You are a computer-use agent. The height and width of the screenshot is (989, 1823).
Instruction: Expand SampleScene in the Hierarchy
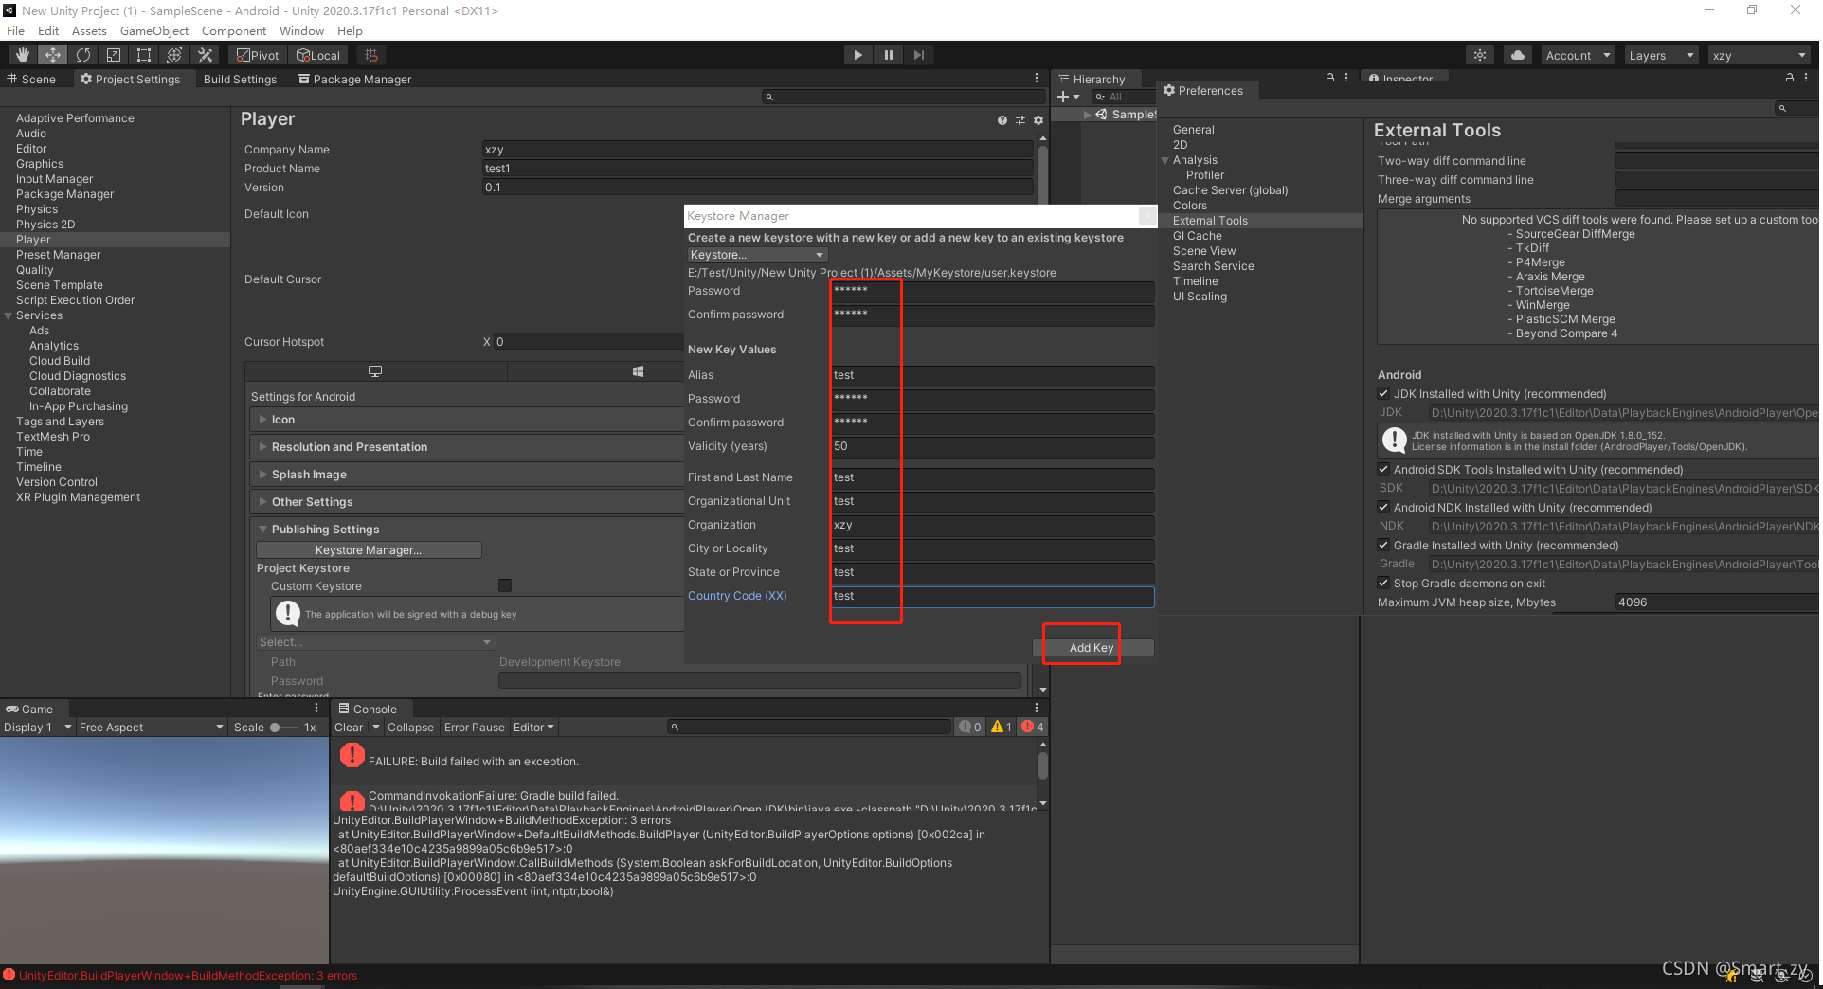coord(1087,114)
